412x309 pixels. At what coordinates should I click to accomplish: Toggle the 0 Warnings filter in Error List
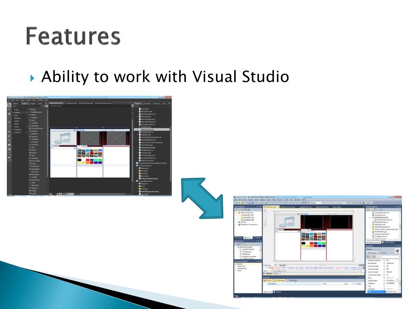279,280
